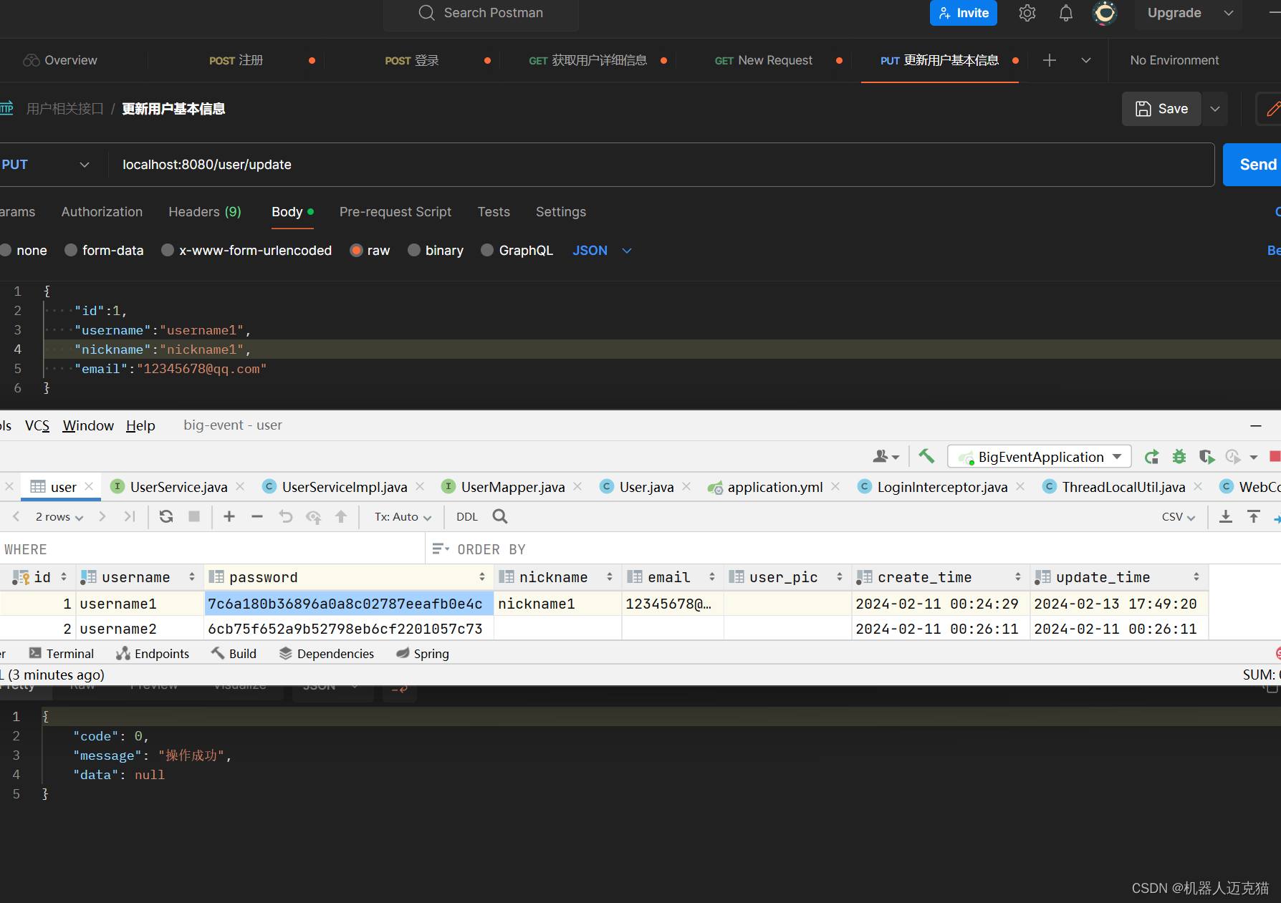Run with coverage icon in IDE toolbar
Image resolution: width=1281 pixels, height=903 pixels.
pyautogui.click(x=1206, y=457)
